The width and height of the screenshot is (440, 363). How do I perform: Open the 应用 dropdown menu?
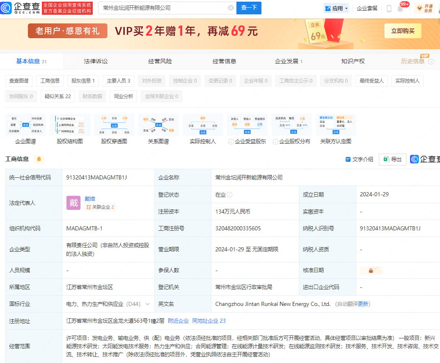[336, 8]
